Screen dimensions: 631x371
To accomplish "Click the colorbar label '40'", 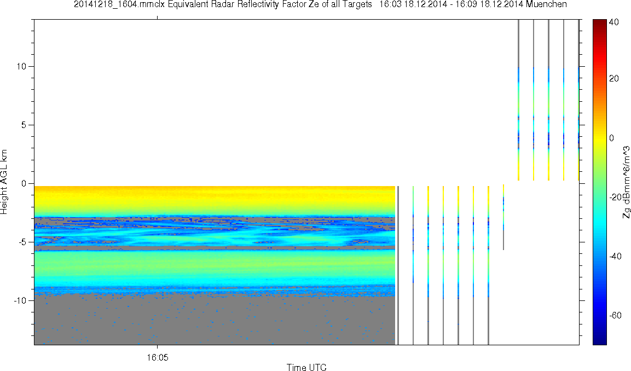I will [613, 22].
